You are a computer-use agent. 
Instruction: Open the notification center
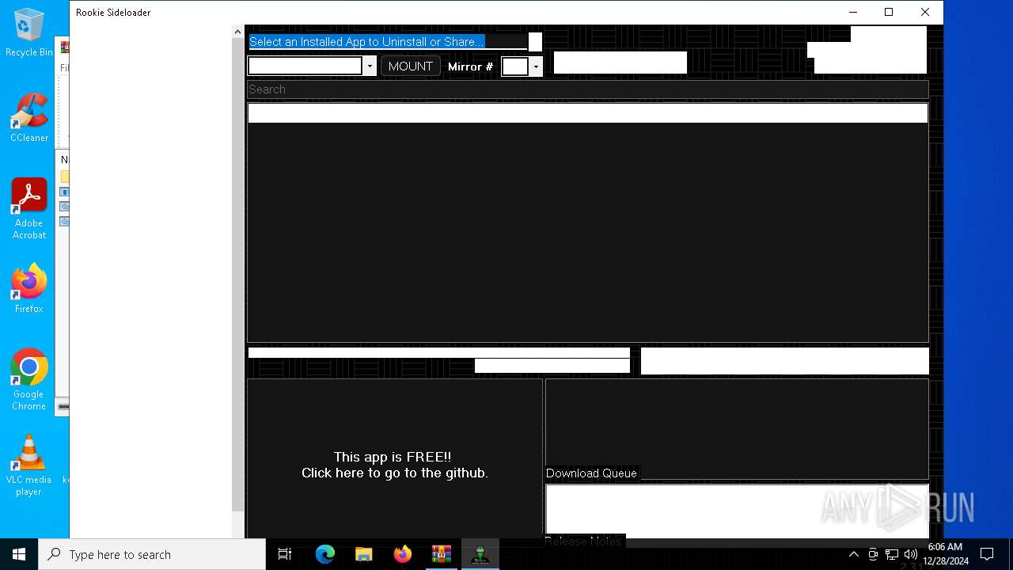pyautogui.click(x=987, y=554)
